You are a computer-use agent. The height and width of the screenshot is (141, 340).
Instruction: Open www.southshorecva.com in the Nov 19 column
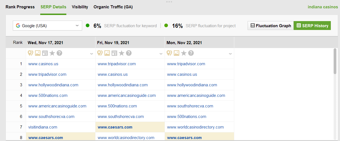(x=121, y=117)
